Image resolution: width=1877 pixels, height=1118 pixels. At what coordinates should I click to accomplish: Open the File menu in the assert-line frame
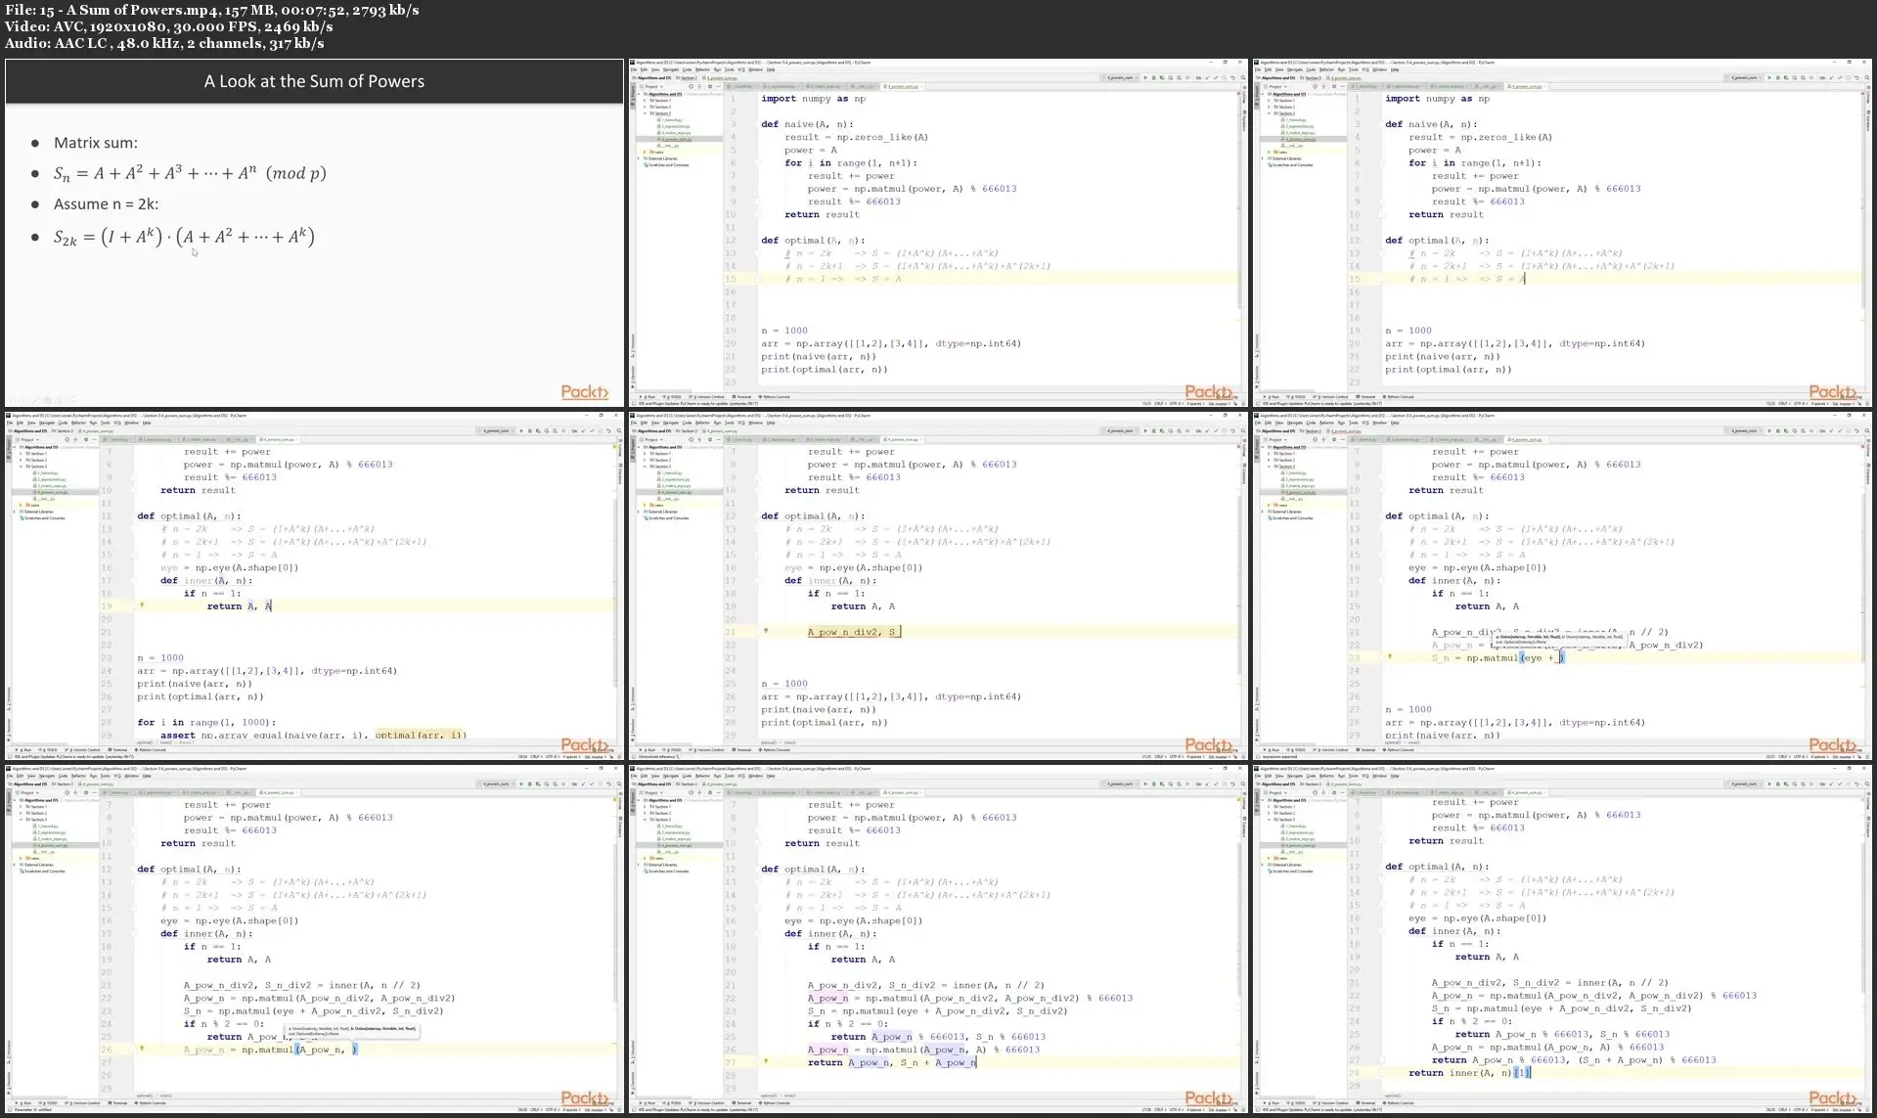[12, 423]
